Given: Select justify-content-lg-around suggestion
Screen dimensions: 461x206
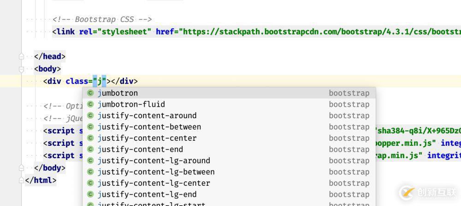Looking at the screenshot, I should pos(229,160).
